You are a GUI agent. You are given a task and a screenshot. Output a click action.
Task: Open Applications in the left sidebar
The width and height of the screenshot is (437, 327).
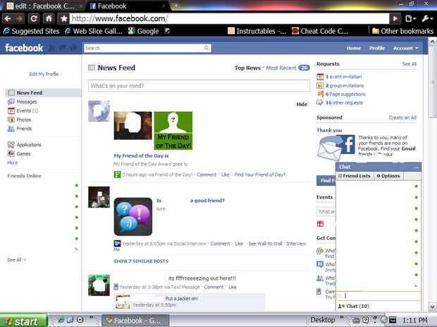[25, 145]
